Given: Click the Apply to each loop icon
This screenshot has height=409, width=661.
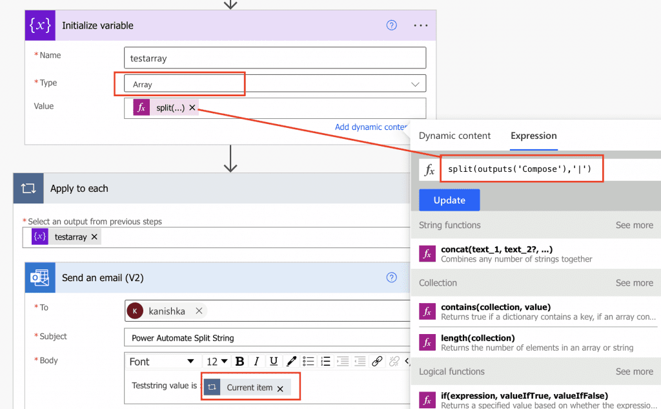Looking at the screenshot, I should click(28, 188).
